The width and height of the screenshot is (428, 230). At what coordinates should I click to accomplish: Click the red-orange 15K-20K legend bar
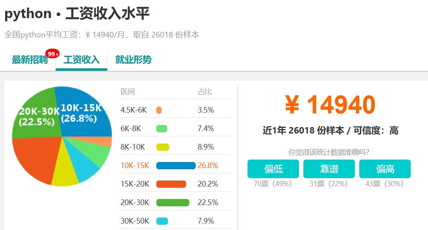pos(171,184)
